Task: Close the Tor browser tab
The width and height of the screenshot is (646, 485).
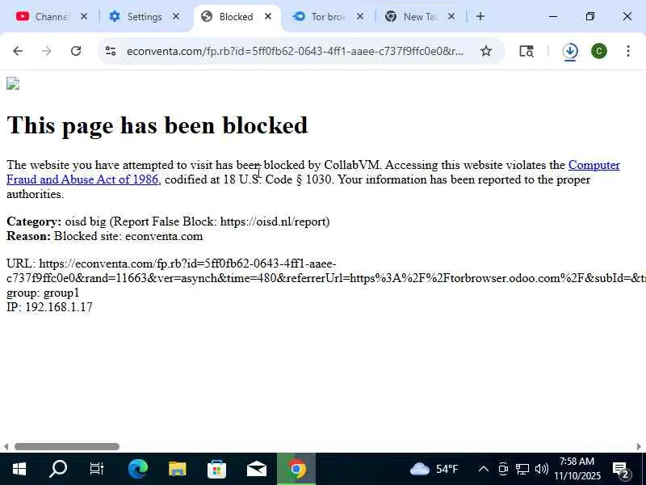Action: [x=359, y=16]
